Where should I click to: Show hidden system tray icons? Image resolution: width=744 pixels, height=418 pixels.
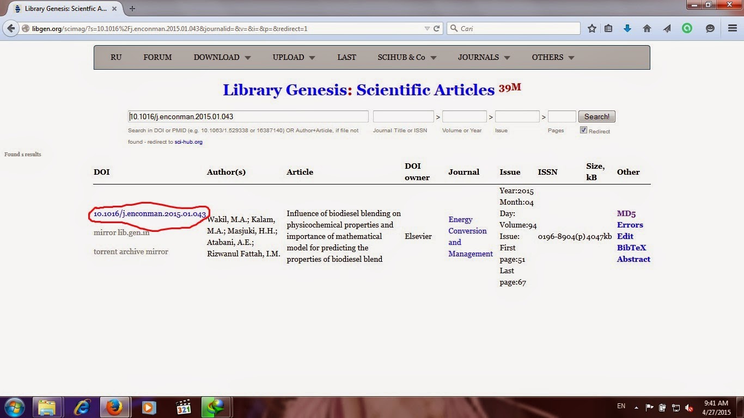click(636, 407)
